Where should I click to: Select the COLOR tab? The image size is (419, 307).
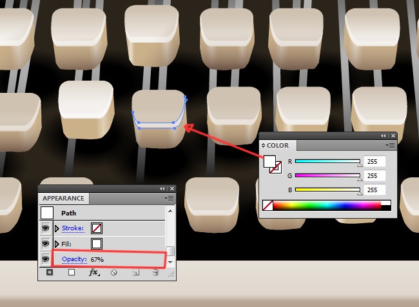(278, 146)
